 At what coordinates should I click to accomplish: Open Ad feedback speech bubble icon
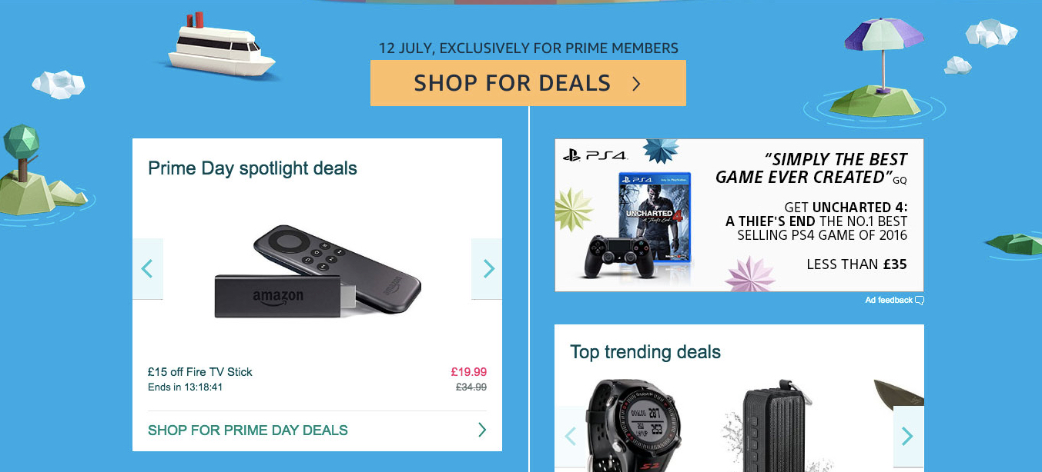click(x=920, y=301)
